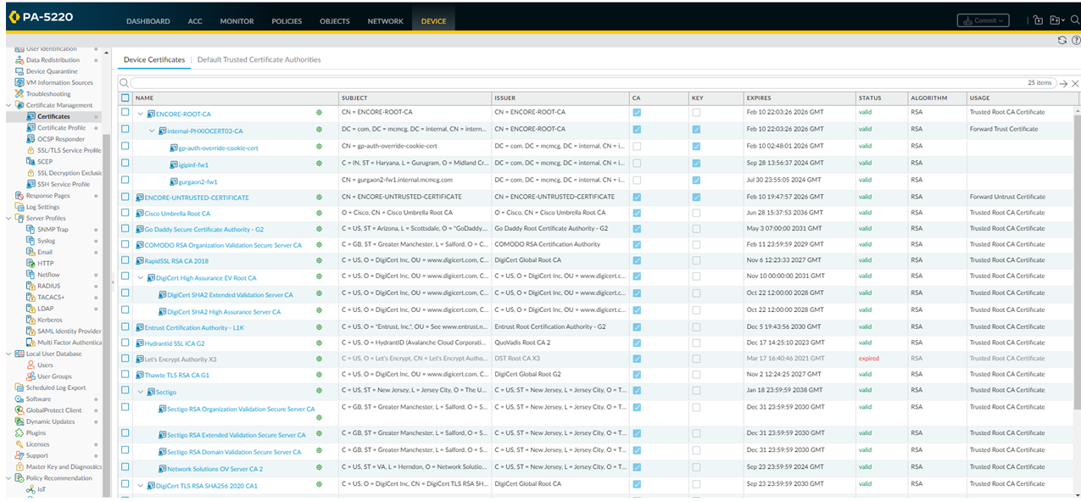Open Log Settings icon
This screenshot has height=502, width=1081.
[20, 207]
